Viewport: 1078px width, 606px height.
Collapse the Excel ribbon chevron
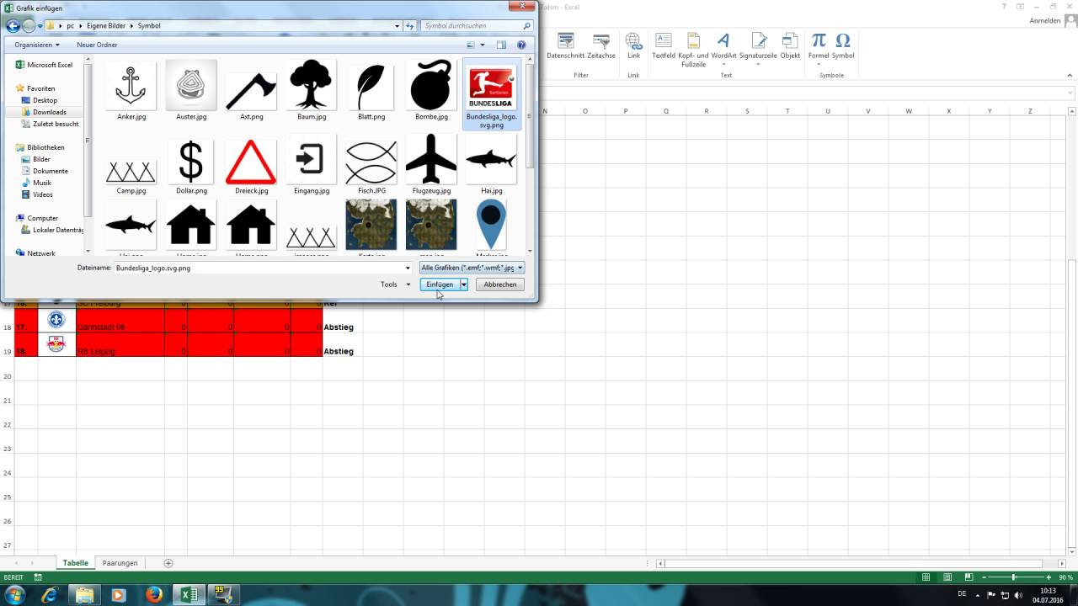[x=1070, y=76]
